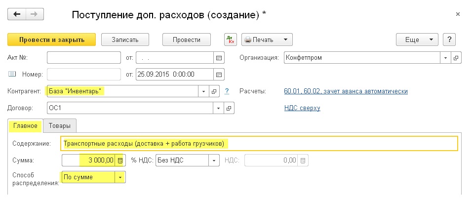The height and width of the screenshot is (200, 472).
Task: Open the Контрагент record button
Action: tap(214, 91)
